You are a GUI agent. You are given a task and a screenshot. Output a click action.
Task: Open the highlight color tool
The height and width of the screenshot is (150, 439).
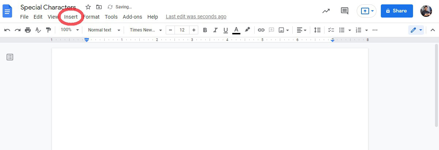(247, 30)
